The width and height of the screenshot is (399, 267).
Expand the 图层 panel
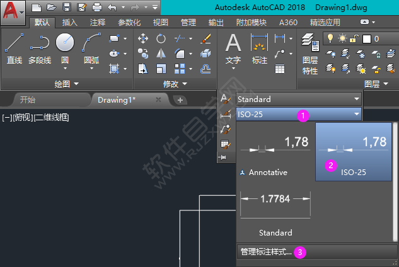376,84
